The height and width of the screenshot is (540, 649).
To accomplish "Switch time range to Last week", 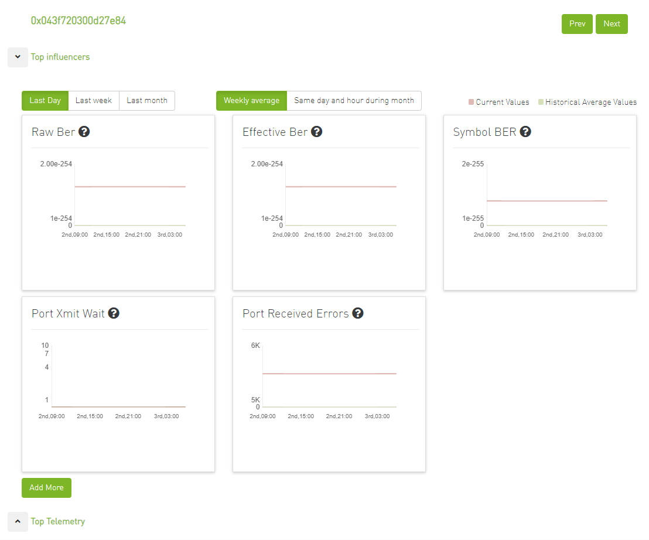I will pyautogui.click(x=94, y=101).
